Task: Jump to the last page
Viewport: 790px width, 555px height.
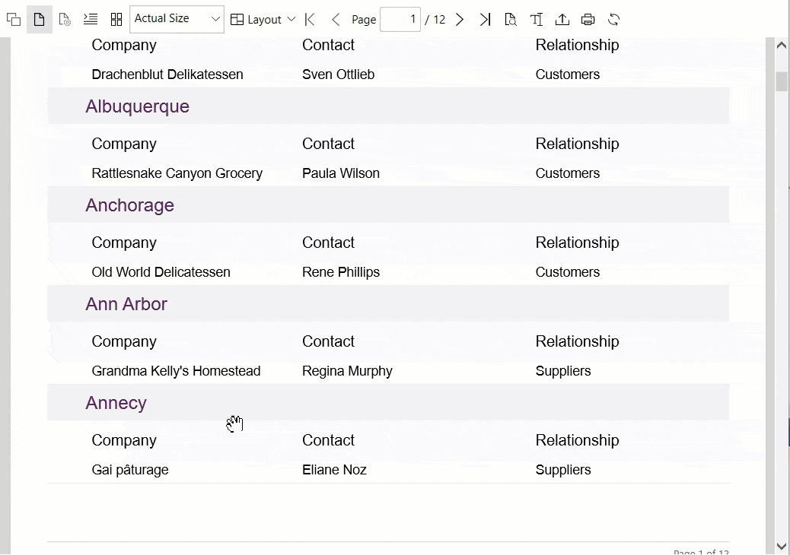Action: [x=485, y=19]
